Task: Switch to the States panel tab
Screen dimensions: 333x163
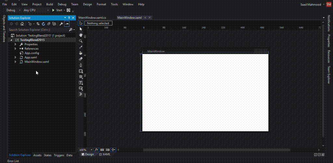Action: pos(47,155)
